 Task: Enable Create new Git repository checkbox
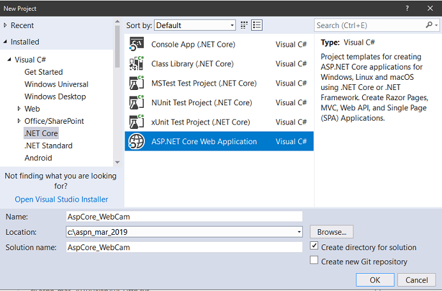(314, 260)
